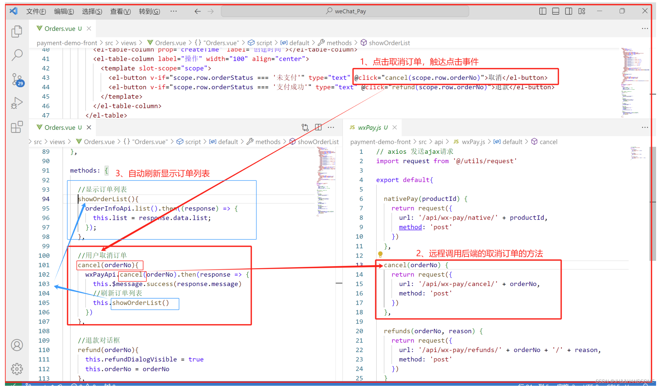Click the lightbulb code action on line 12
659x386 pixels.
[380, 254]
